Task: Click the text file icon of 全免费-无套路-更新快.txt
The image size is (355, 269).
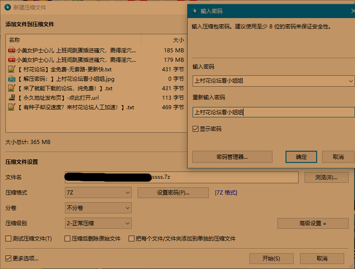Action: pos(12,70)
